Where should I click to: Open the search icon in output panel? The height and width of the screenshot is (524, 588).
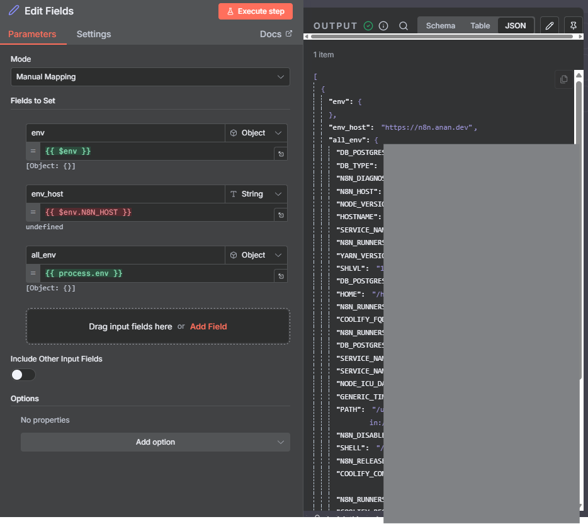[404, 26]
